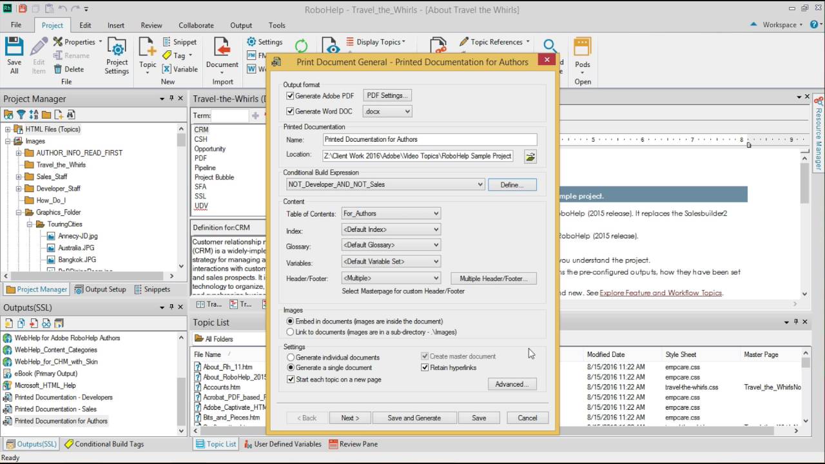
Task: Select Link to documents option
Action: (290, 332)
